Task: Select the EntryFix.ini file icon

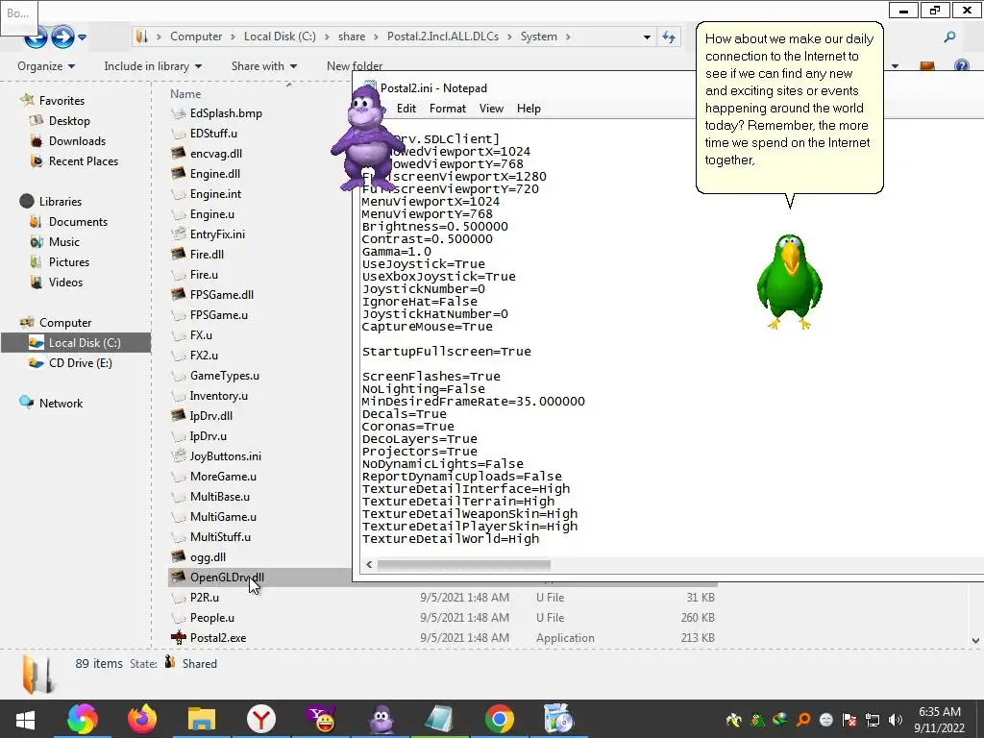Action: 178,234
